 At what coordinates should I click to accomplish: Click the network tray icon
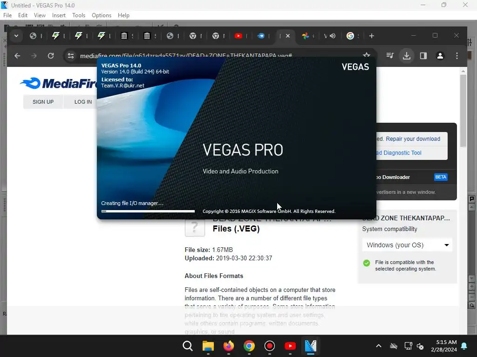(x=408, y=346)
